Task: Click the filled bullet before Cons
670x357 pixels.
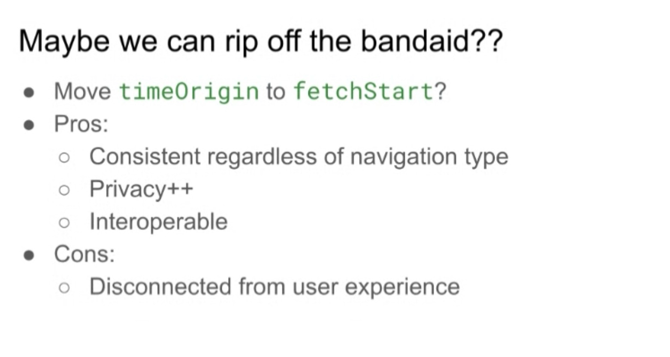Action: [29, 255]
